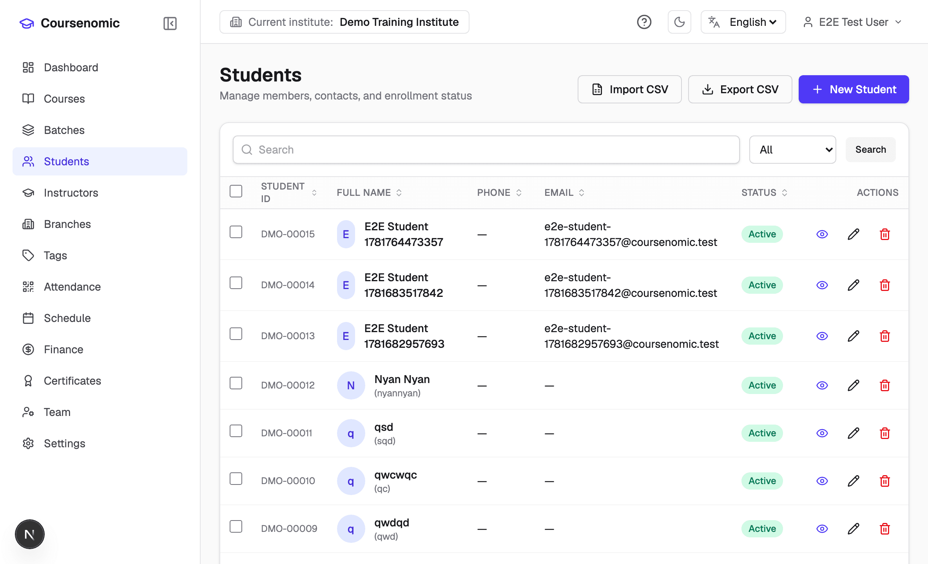View student DMO-00015 with eye icon

822,234
